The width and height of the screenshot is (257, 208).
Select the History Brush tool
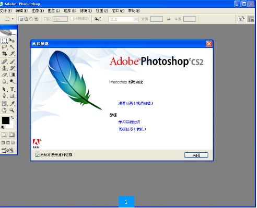coord(12,68)
